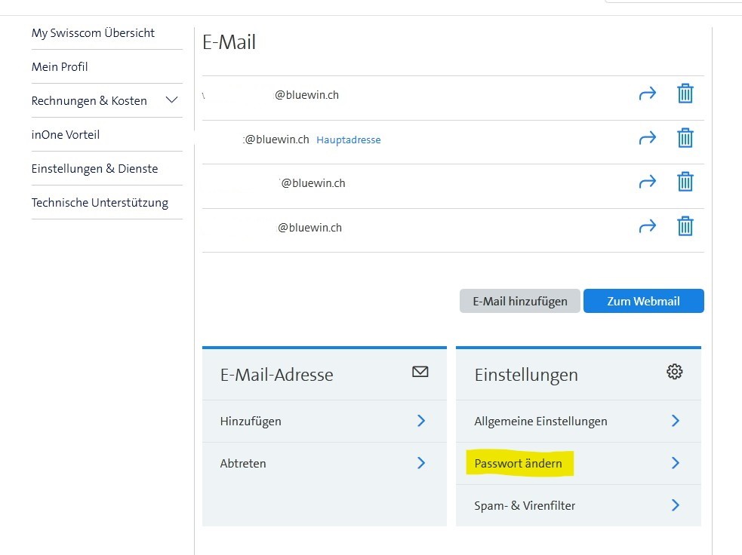Click the E-Mail hinzufügen button
Screen dimensions: 742x555
519,300
